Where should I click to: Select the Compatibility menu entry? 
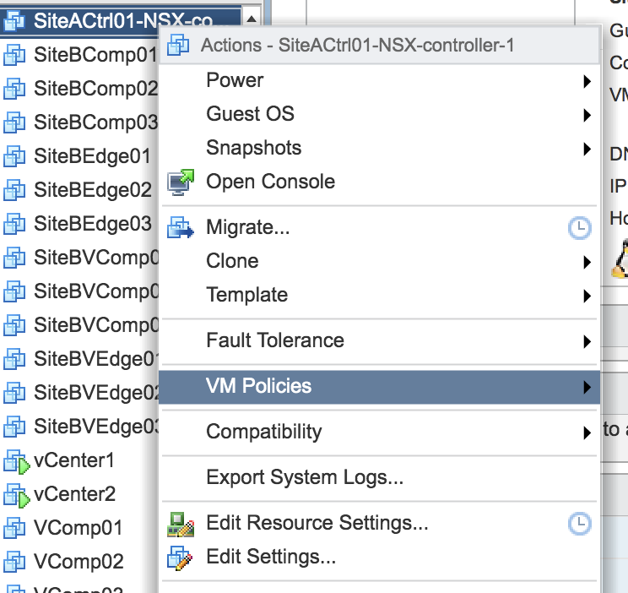point(379,432)
